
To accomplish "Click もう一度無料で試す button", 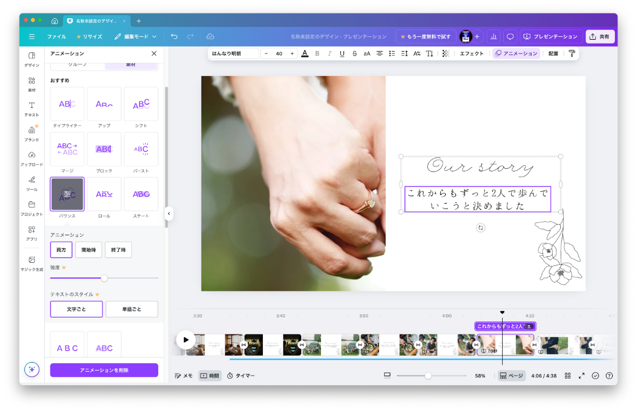I will 426,37.
